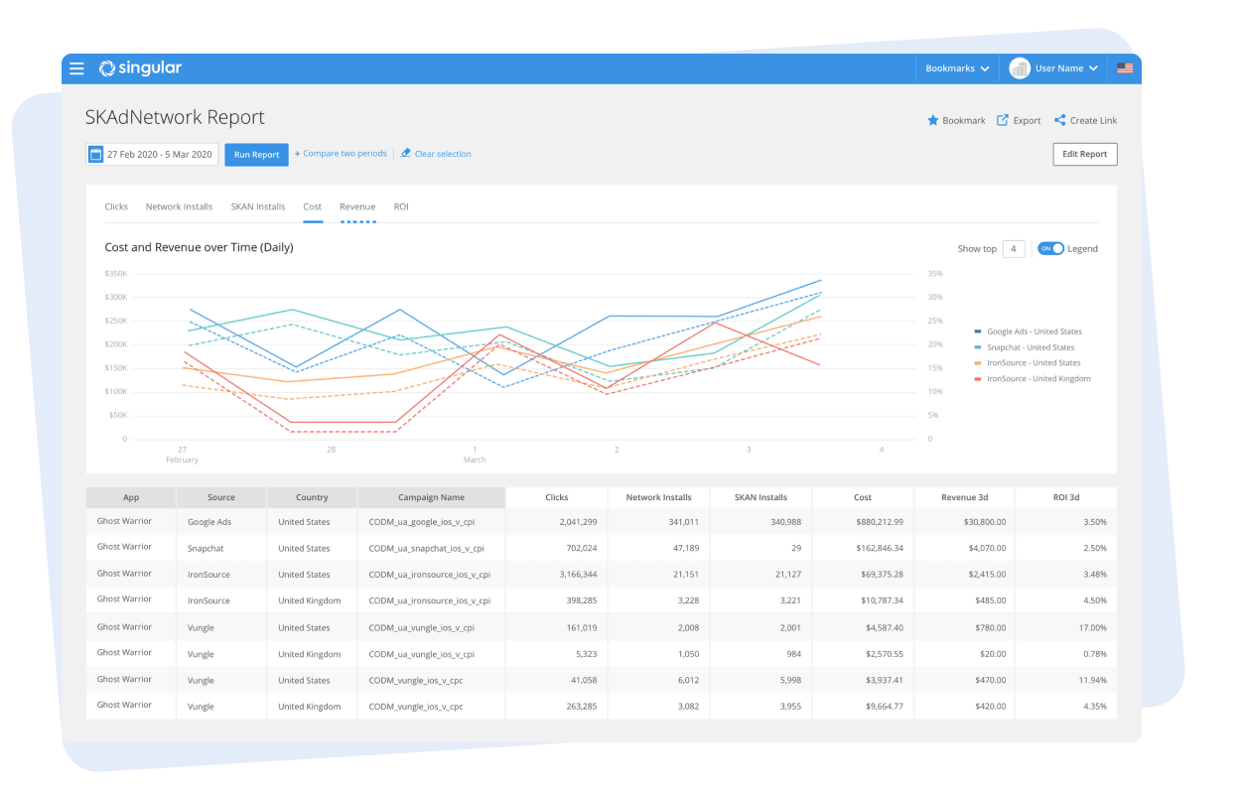This screenshot has height=794, width=1245.
Task: Click the Cost column header
Action: [x=863, y=497]
